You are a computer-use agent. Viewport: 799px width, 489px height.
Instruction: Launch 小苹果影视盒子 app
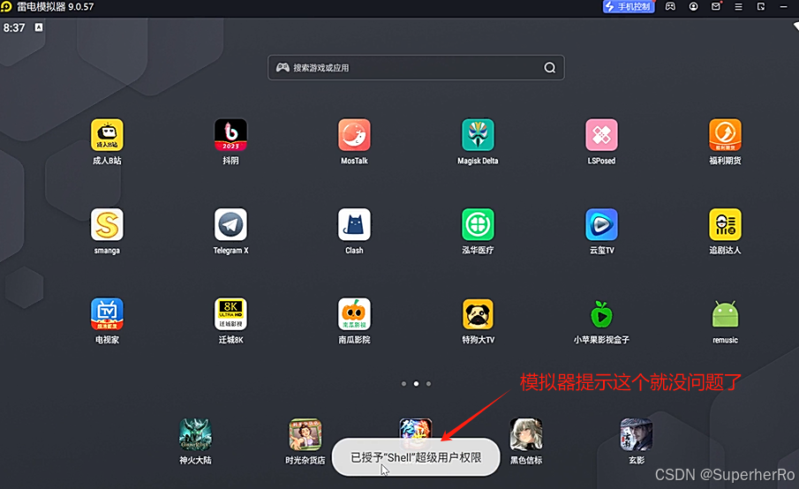[601, 314]
